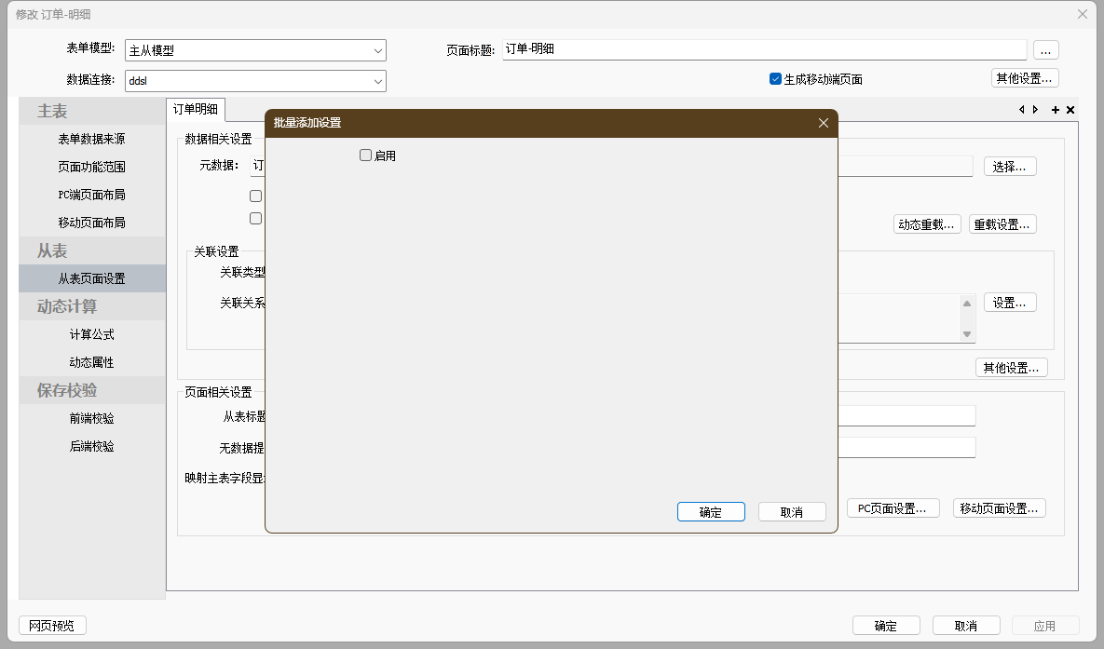
Task: Click the 移动页面设置... button
Action: point(999,508)
